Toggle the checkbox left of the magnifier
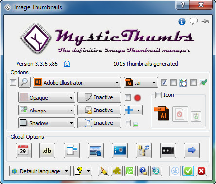 pos(13,82)
